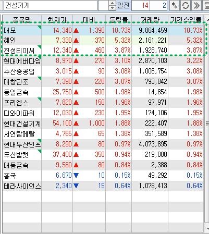209x234 pixels.
Task: Select the 흥국 stock row
Action: pos(103,176)
